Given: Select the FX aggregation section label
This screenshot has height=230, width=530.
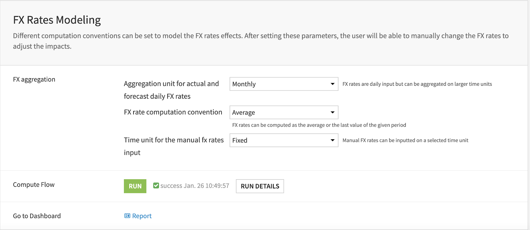Looking at the screenshot, I should tap(34, 80).
